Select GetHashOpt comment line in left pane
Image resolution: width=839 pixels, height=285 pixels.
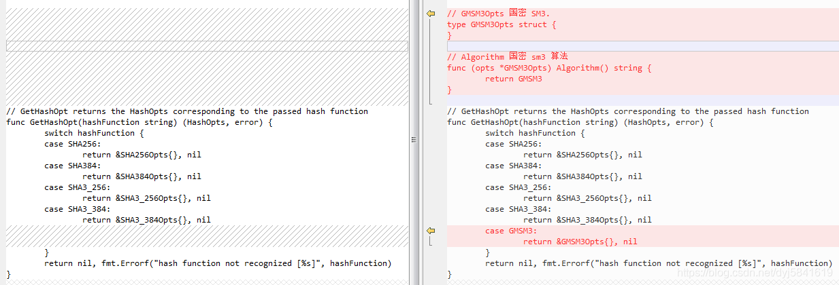pyautogui.click(x=187, y=111)
